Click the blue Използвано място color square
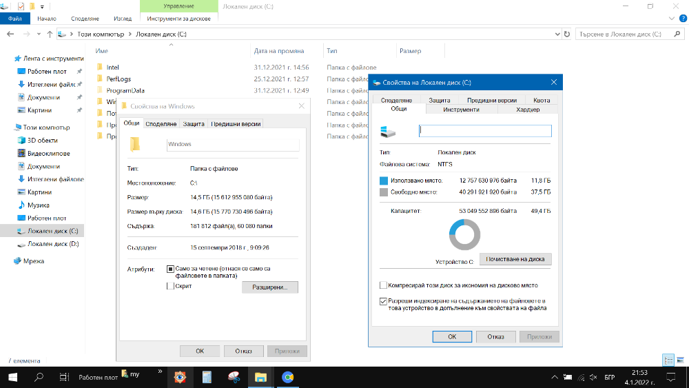689x388 pixels. 384,181
